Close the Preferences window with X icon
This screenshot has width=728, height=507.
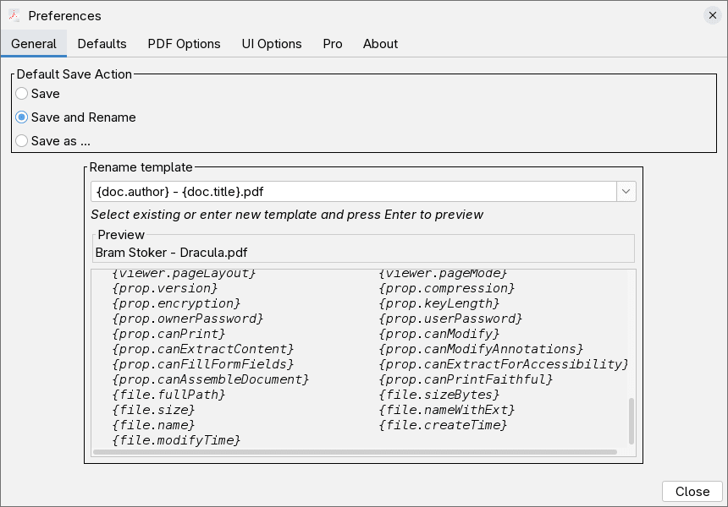[712, 15]
